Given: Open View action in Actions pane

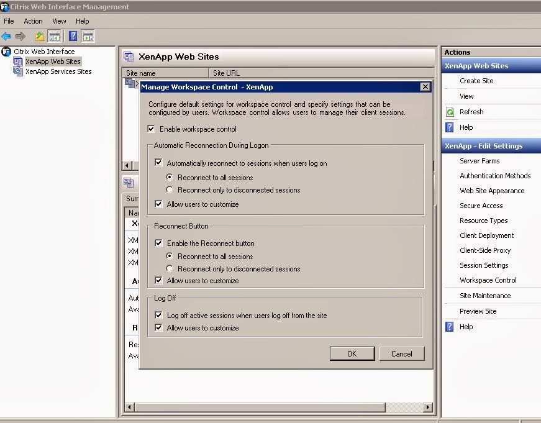Looking at the screenshot, I should pos(466,96).
